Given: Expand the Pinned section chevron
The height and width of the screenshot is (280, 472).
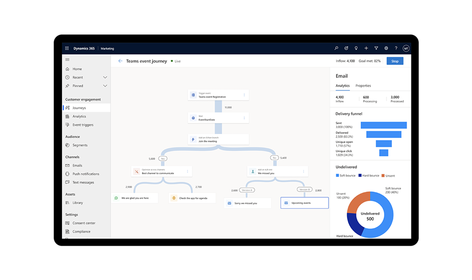Looking at the screenshot, I should [105, 86].
